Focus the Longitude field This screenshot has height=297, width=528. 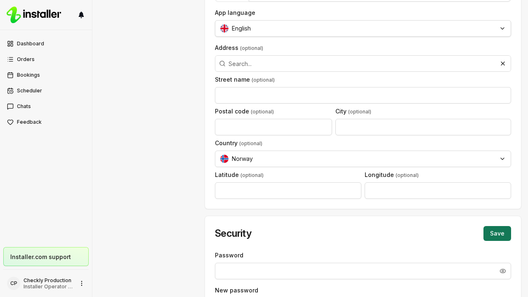(438, 191)
